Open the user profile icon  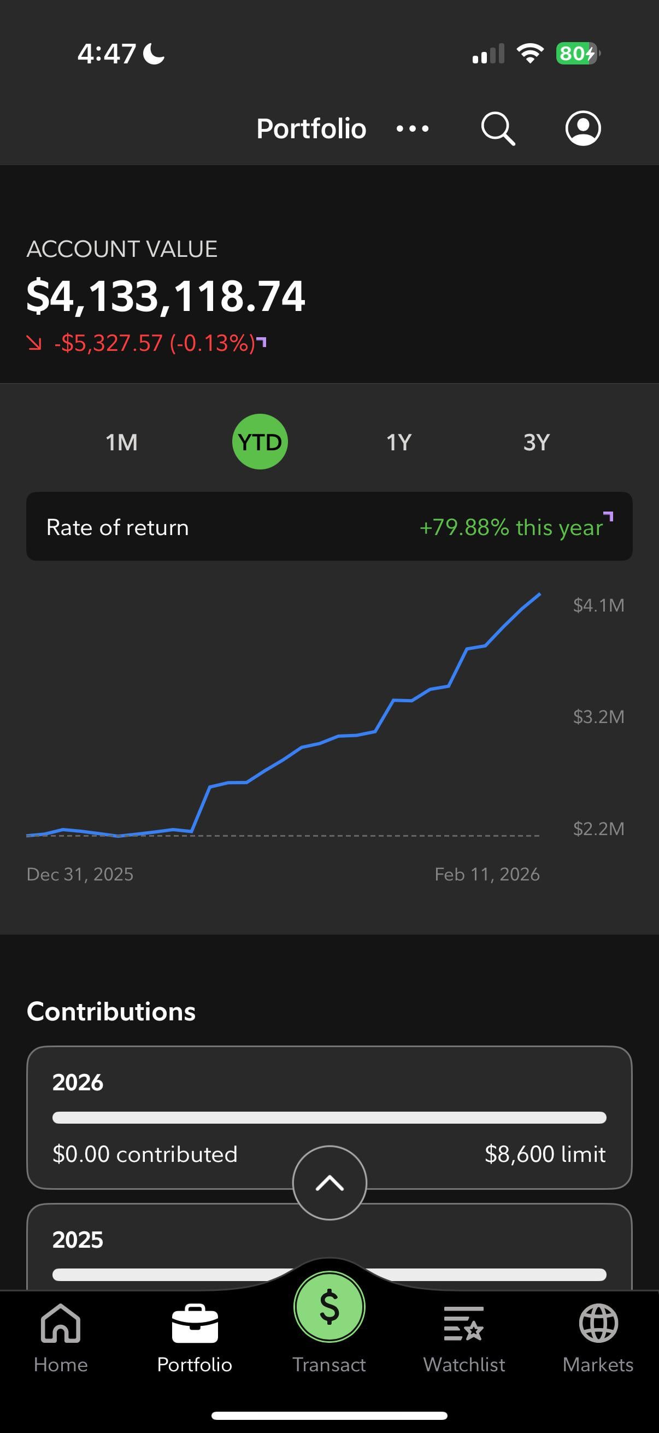(583, 128)
